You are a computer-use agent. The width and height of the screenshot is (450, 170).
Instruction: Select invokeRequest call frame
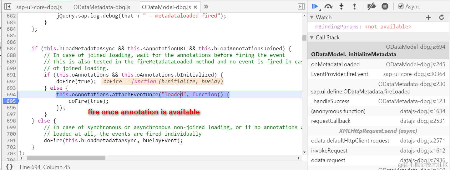(378, 151)
